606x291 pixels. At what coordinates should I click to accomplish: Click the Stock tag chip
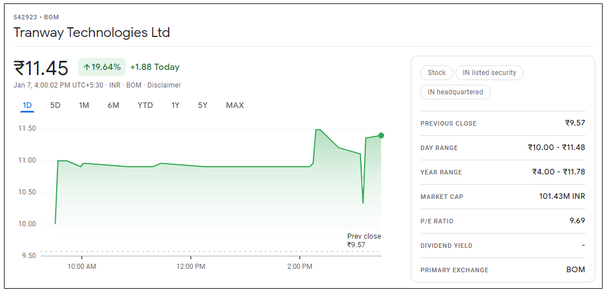[436, 72]
